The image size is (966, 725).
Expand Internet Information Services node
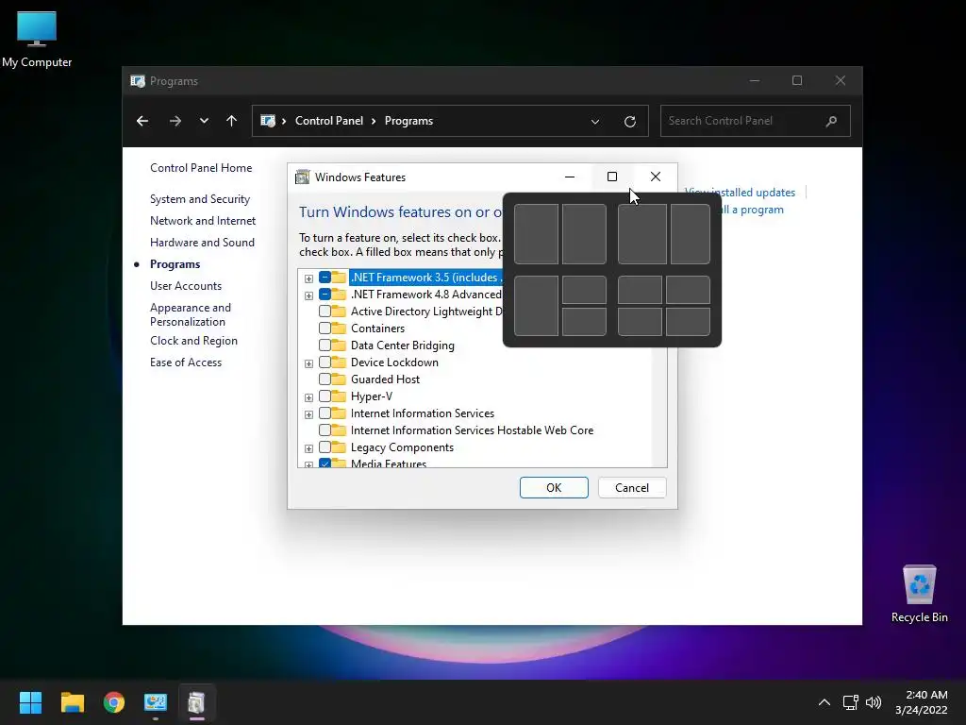(x=308, y=414)
